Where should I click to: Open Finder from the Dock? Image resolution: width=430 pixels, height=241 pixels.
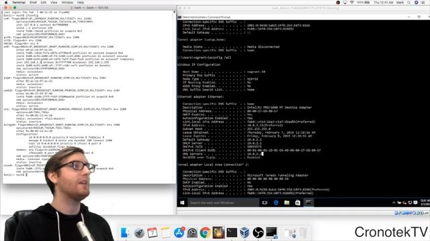[125, 232]
